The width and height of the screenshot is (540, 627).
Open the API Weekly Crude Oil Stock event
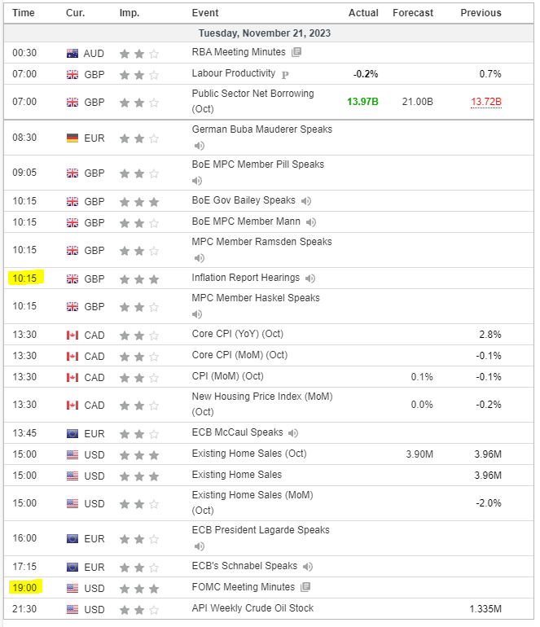point(252,608)
